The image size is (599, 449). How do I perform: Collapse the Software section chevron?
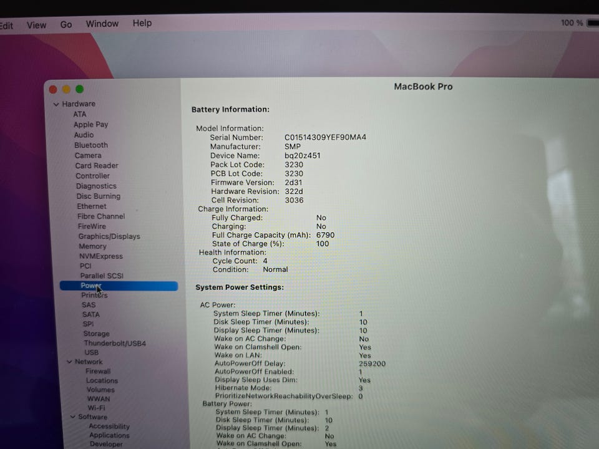coord(72,417)
